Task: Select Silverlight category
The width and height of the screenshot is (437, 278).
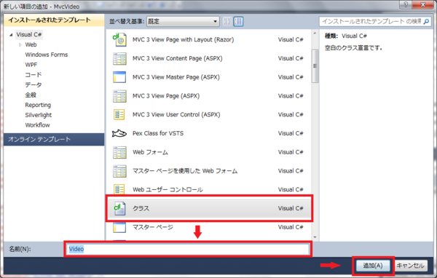Action: coord(38,115)
